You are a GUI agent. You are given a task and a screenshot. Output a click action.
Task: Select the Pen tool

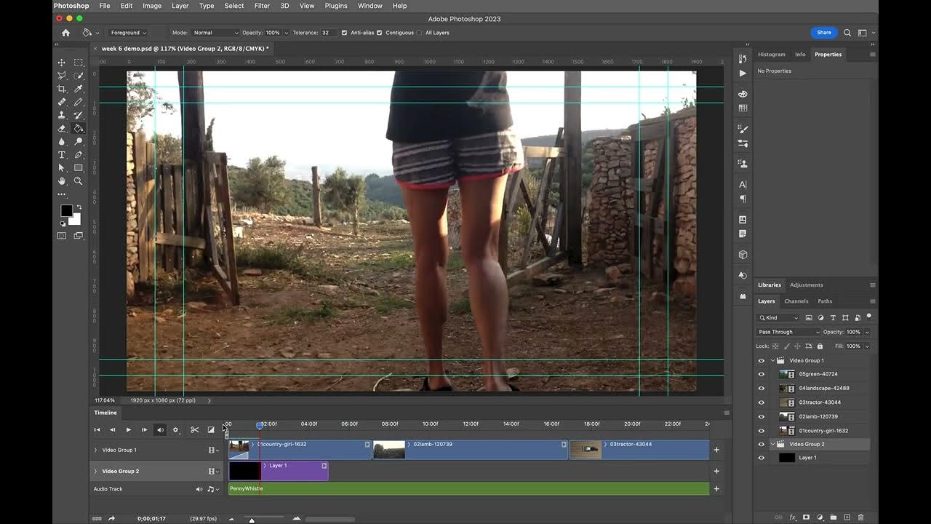tap(79, 155)
